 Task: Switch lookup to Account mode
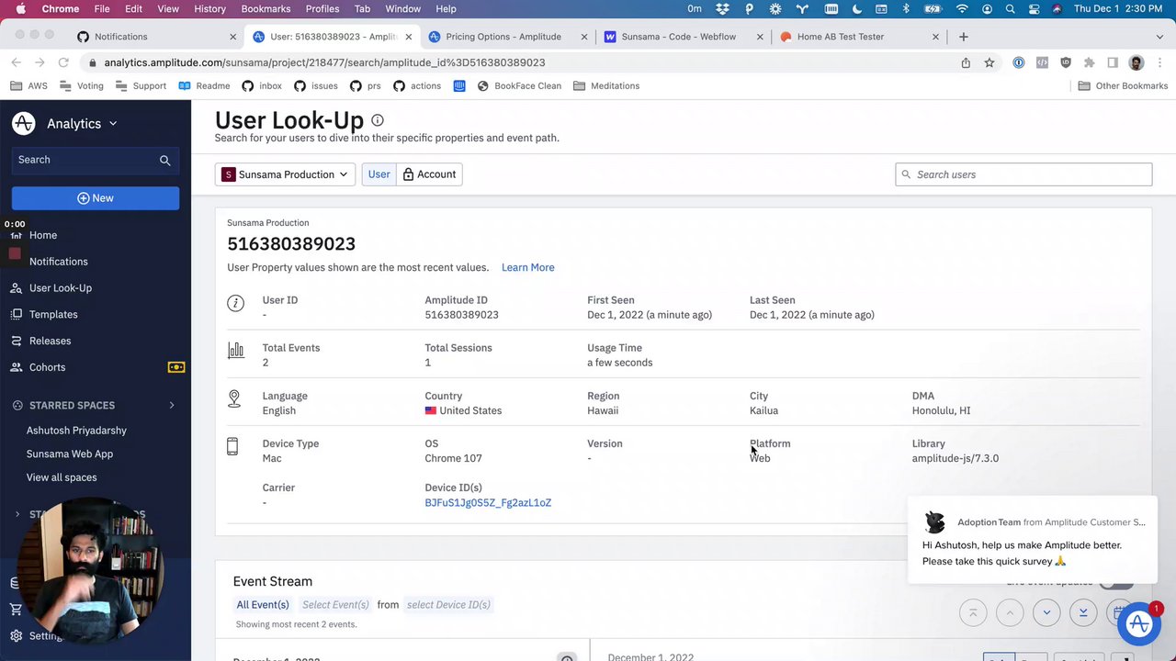click(429, 174)
